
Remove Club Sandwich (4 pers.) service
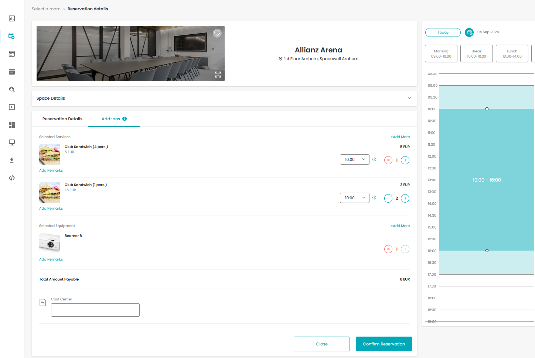pos(388,160)
